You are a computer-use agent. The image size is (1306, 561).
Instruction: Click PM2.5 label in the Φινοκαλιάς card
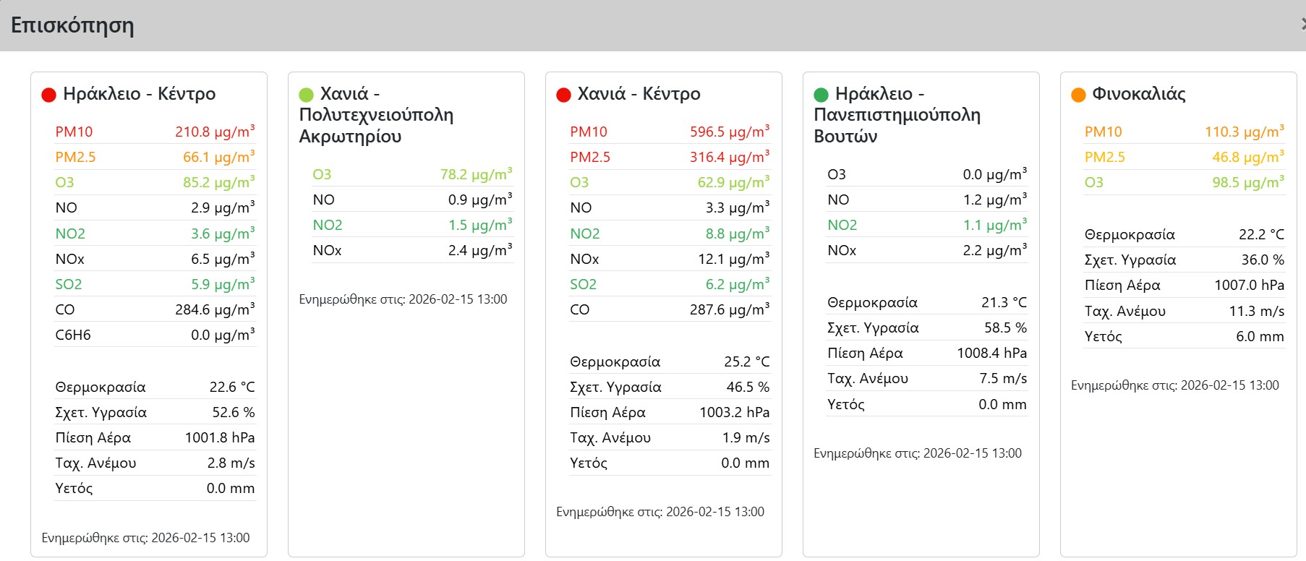[x=1104, y=157]
